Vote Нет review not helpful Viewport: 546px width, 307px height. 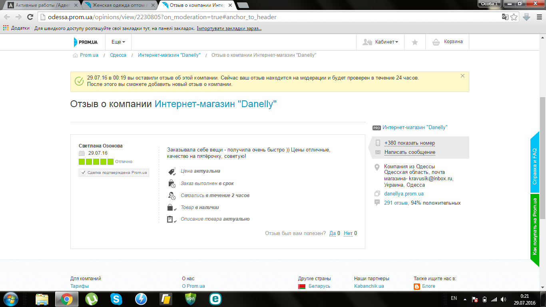click(348, 233)
